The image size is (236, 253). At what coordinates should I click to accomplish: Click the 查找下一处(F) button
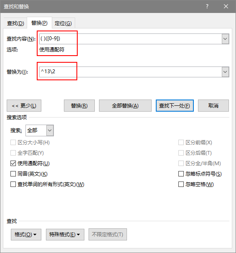[x=175, y=106]
